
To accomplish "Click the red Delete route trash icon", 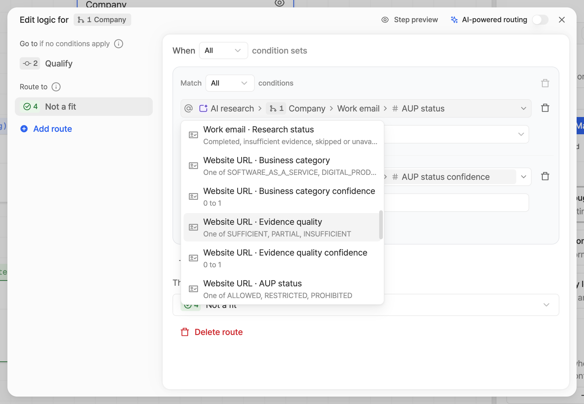I will tap(185, 332).
